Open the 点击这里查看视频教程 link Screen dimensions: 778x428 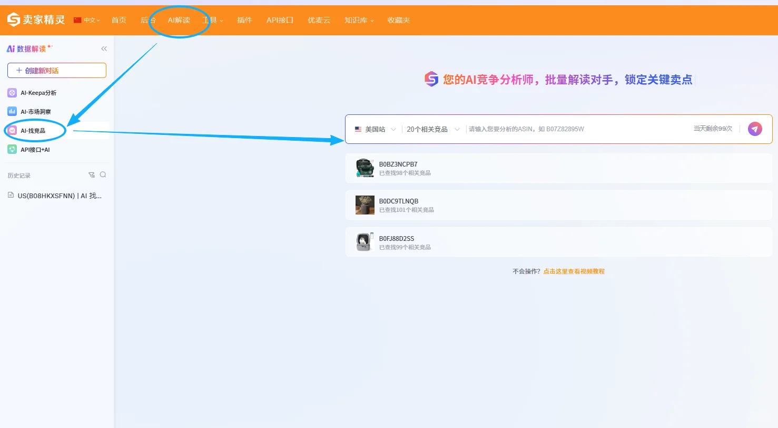pos(574,271)
